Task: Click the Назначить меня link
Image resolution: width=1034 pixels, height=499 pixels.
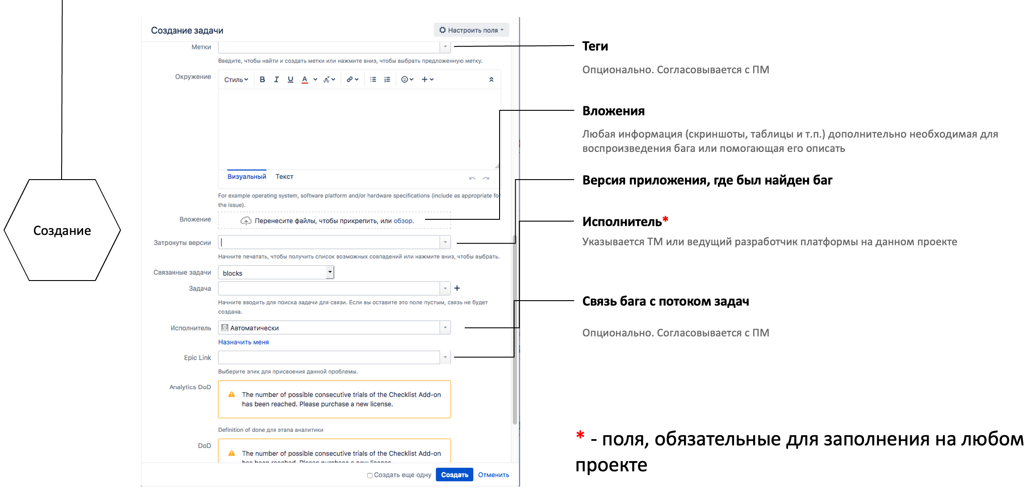Action: 243,342
